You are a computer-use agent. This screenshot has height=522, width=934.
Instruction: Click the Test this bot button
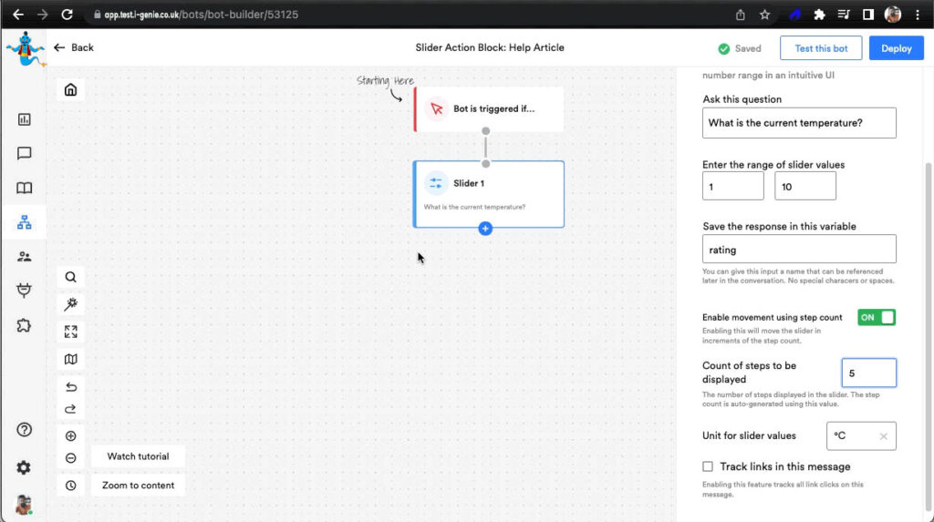point(821,48)
